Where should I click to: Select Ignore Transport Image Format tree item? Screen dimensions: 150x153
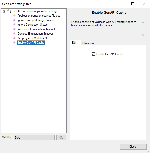click(x=35, y=20)
